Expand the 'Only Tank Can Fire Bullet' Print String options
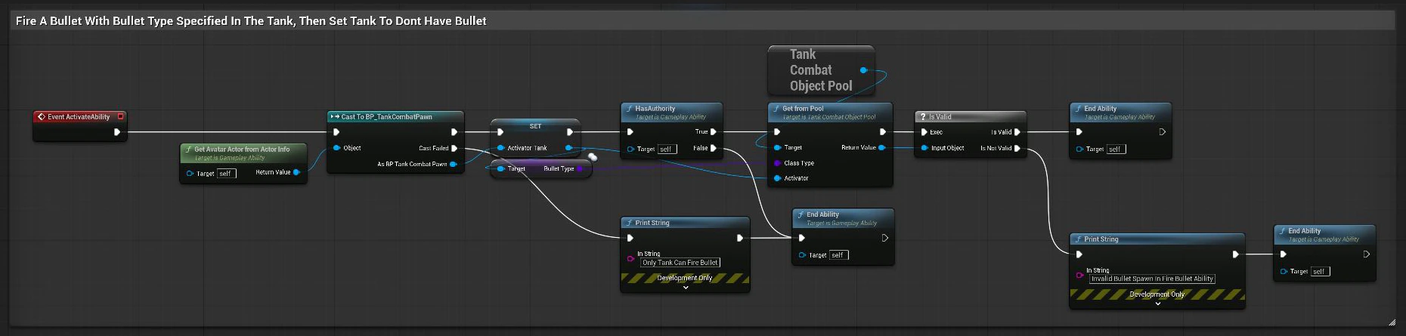Viewport: 1406px width, 336px height. click(686, 287)
